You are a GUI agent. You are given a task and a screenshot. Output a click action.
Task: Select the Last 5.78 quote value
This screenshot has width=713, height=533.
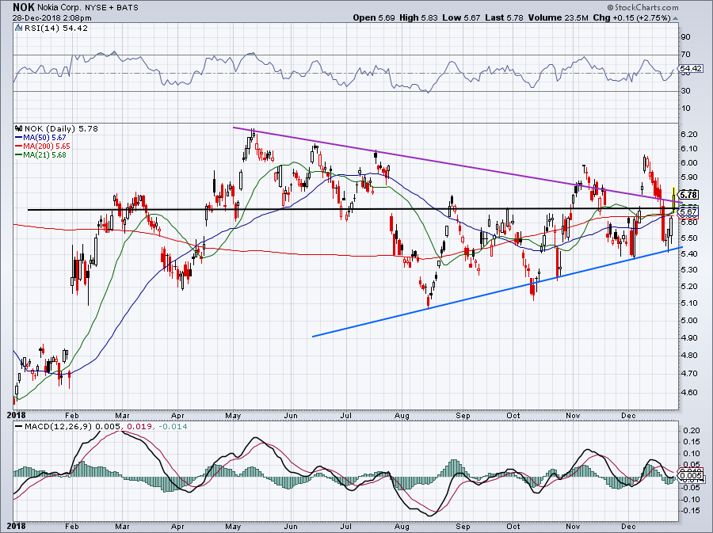pos(503,17)
